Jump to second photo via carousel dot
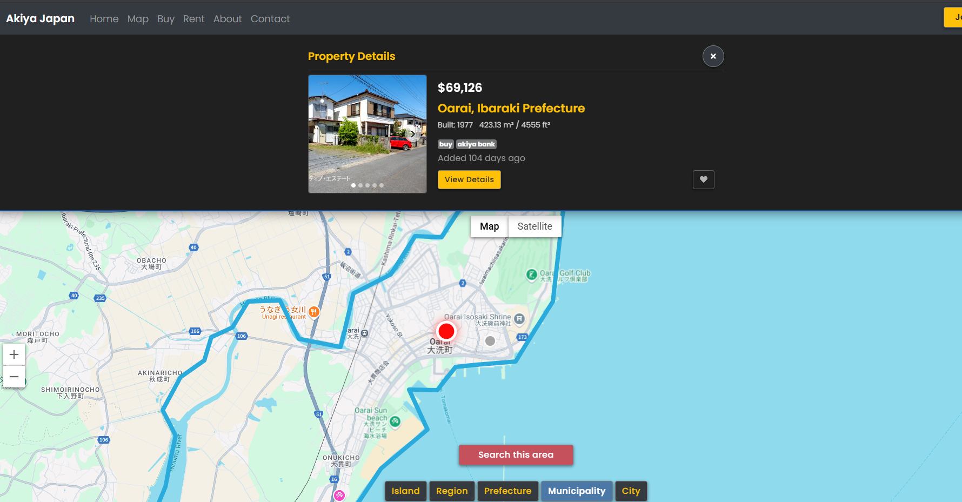This screenshot has height=502, width=962. 360,185
